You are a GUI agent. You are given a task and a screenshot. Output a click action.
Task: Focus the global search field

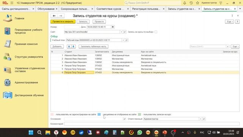(x=153, y=3)
